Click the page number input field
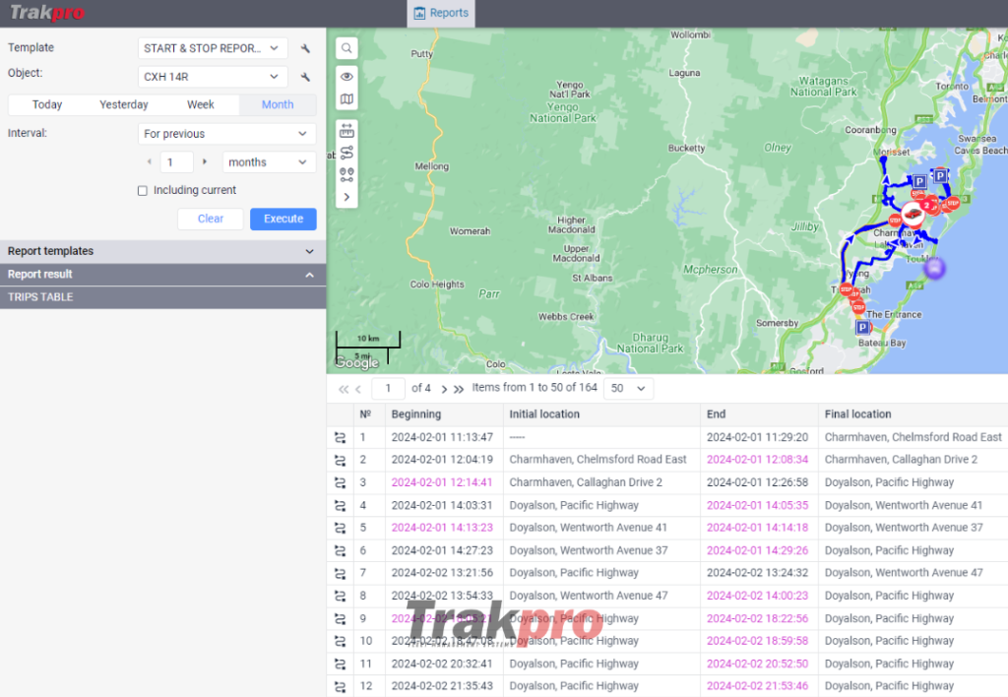Viewport: 1008px width, 697px height. coord(388,388)
